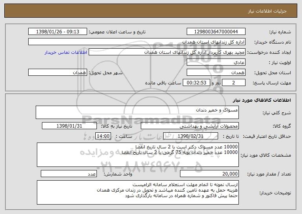302x214 pixels.
Task: Click the text ساعت باقی مانده
Action: tap(163, 83)
